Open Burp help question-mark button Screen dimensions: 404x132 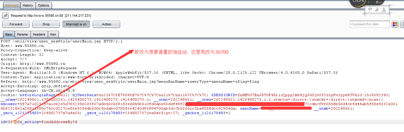pyautogui.click(x=402, y=24)
